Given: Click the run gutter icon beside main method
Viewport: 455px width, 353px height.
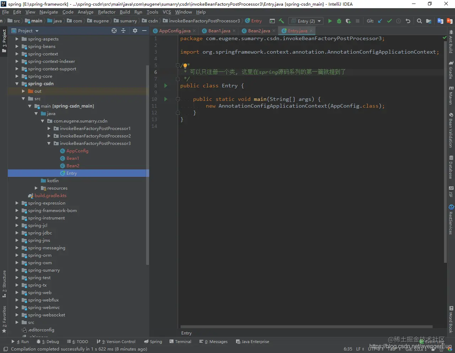Looking at the screenshot, I should click(166, 99).
